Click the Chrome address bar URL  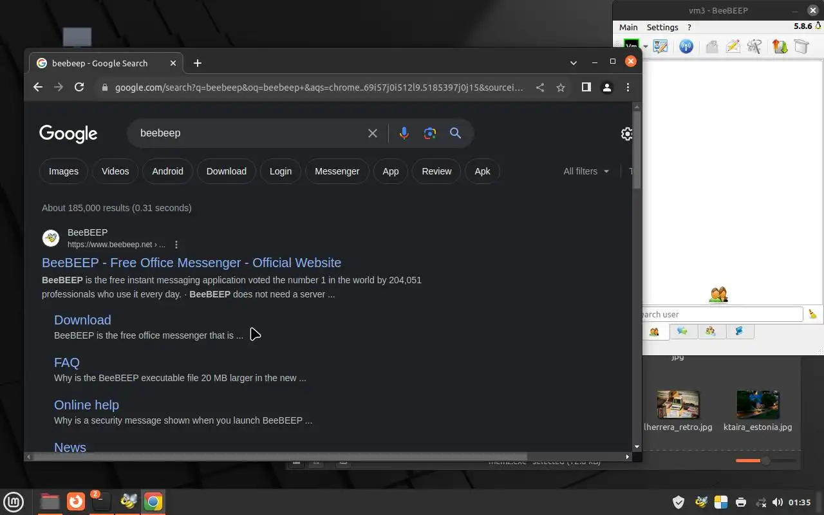[319, 88]
